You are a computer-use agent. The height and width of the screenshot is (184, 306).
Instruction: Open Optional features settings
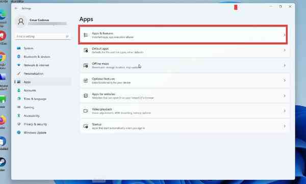[x=185, y=81]
